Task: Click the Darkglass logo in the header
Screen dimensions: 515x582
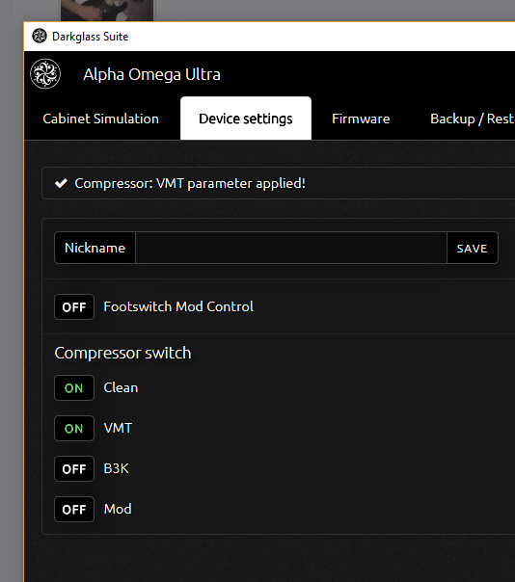Action: (45, 74)
